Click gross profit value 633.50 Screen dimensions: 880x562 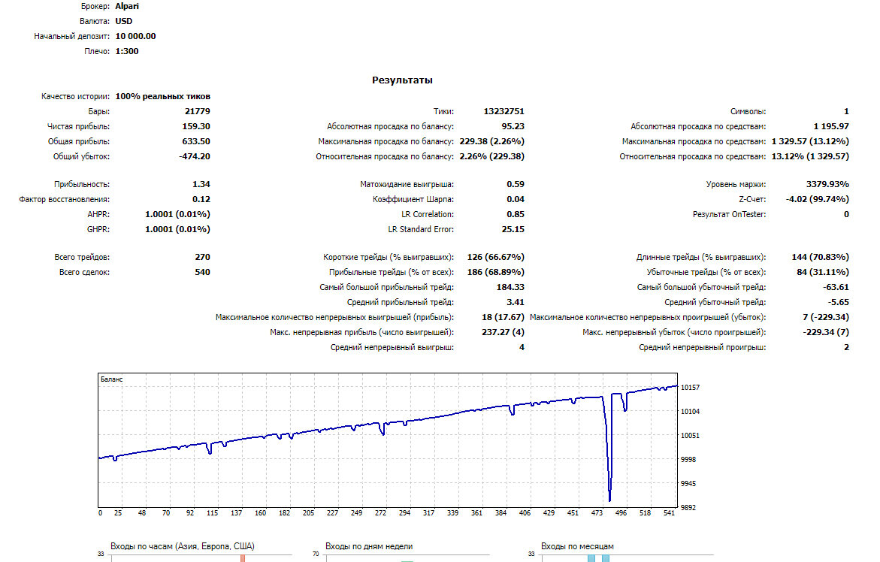pos(196,141)
